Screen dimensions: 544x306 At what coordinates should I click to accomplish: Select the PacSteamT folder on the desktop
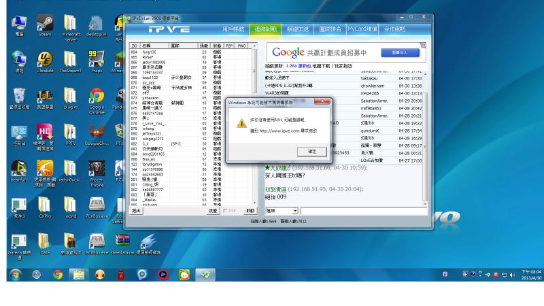point(71,62)
